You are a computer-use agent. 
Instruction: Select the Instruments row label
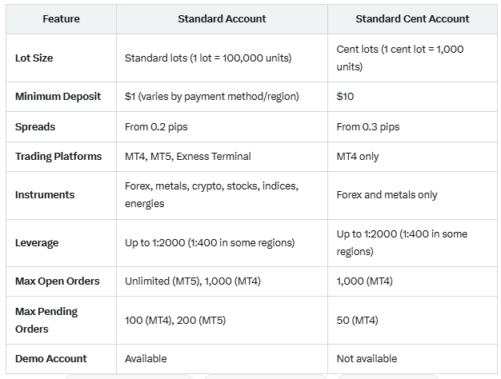tap(45, 195)
